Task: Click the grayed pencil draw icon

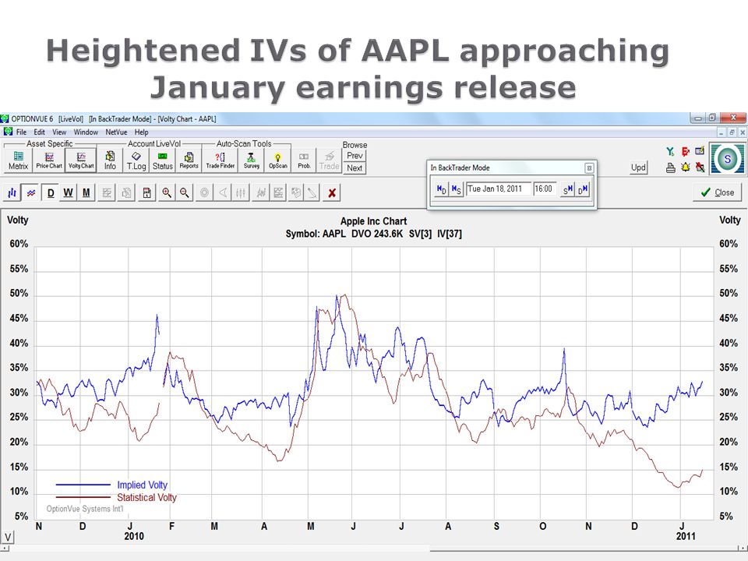Action: click(x=312, y=192)
